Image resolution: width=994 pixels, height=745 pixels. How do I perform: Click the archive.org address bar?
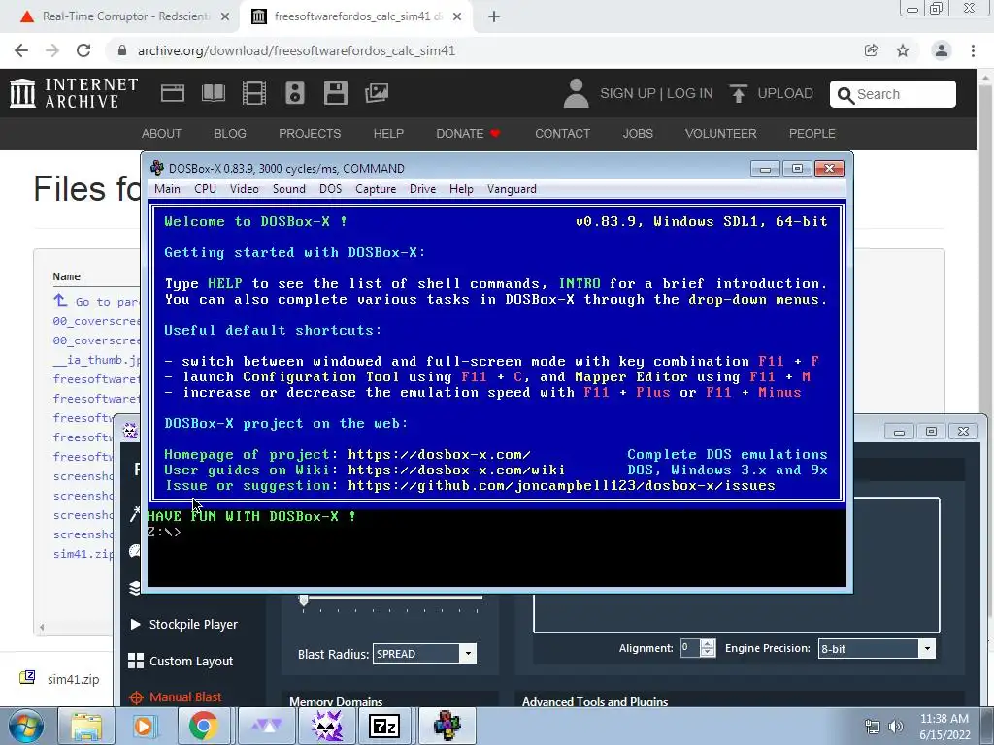[x=481, y=50]
